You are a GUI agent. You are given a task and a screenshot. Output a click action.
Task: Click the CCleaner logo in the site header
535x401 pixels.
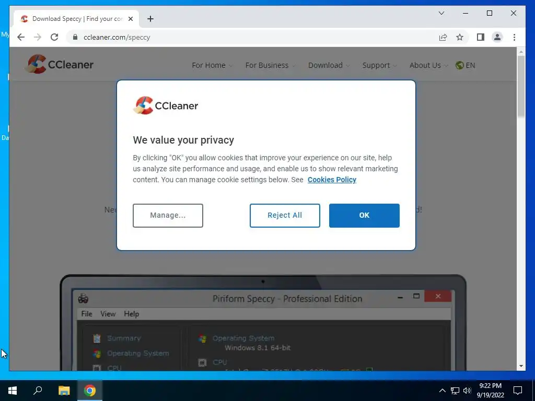(x=60, y=64)
